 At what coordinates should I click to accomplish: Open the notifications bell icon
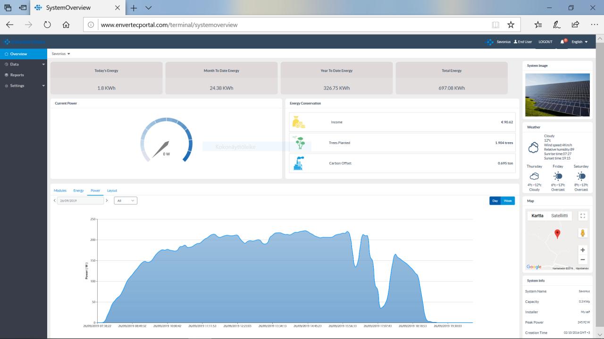coord(563,41)
